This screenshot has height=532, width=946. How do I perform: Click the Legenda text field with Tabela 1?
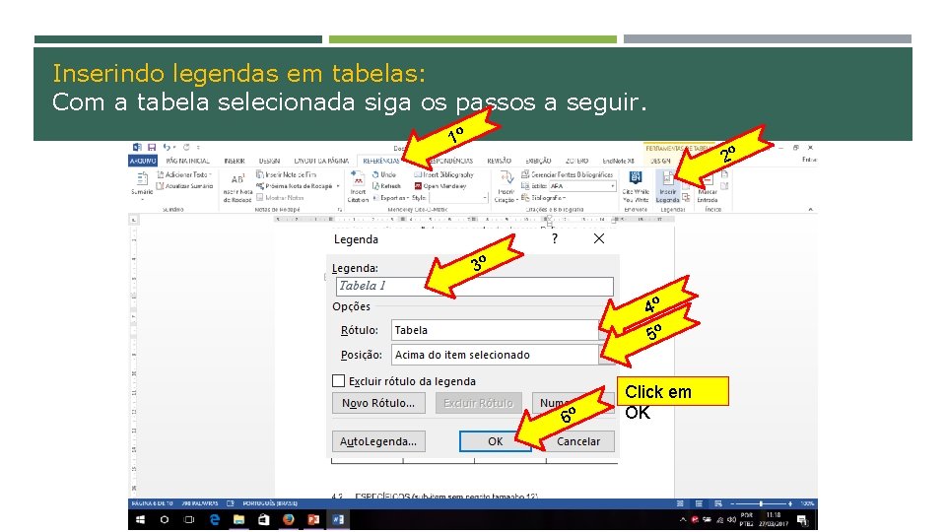point(474,286)
